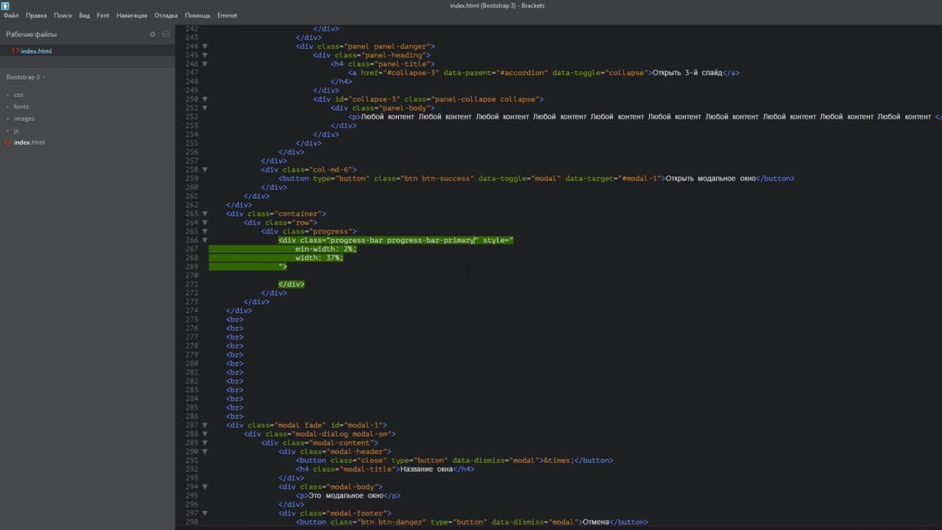The width and height of the screenshot is (942, 530).
Task: Open the Поиск menu
Action: (63, 15)
